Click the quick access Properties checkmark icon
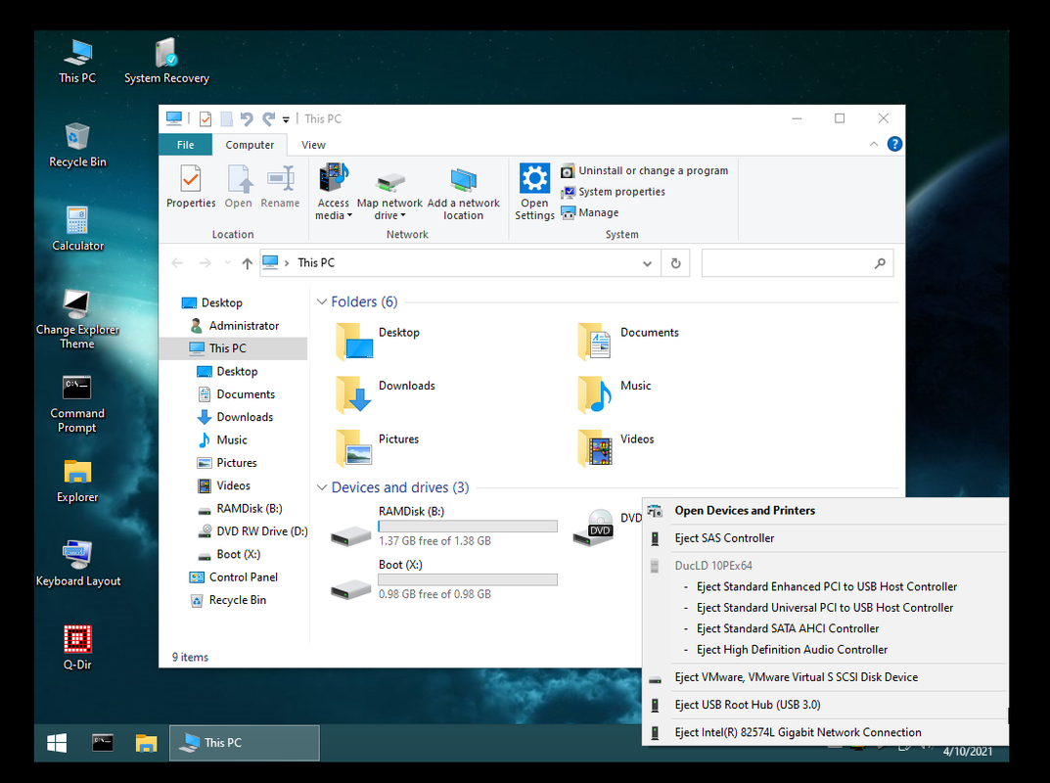The height and width of the screenshot is (783, 1050). 205,119
